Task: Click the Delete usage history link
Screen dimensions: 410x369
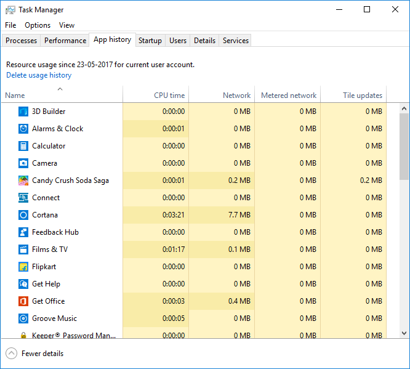Action: point(39,75)
